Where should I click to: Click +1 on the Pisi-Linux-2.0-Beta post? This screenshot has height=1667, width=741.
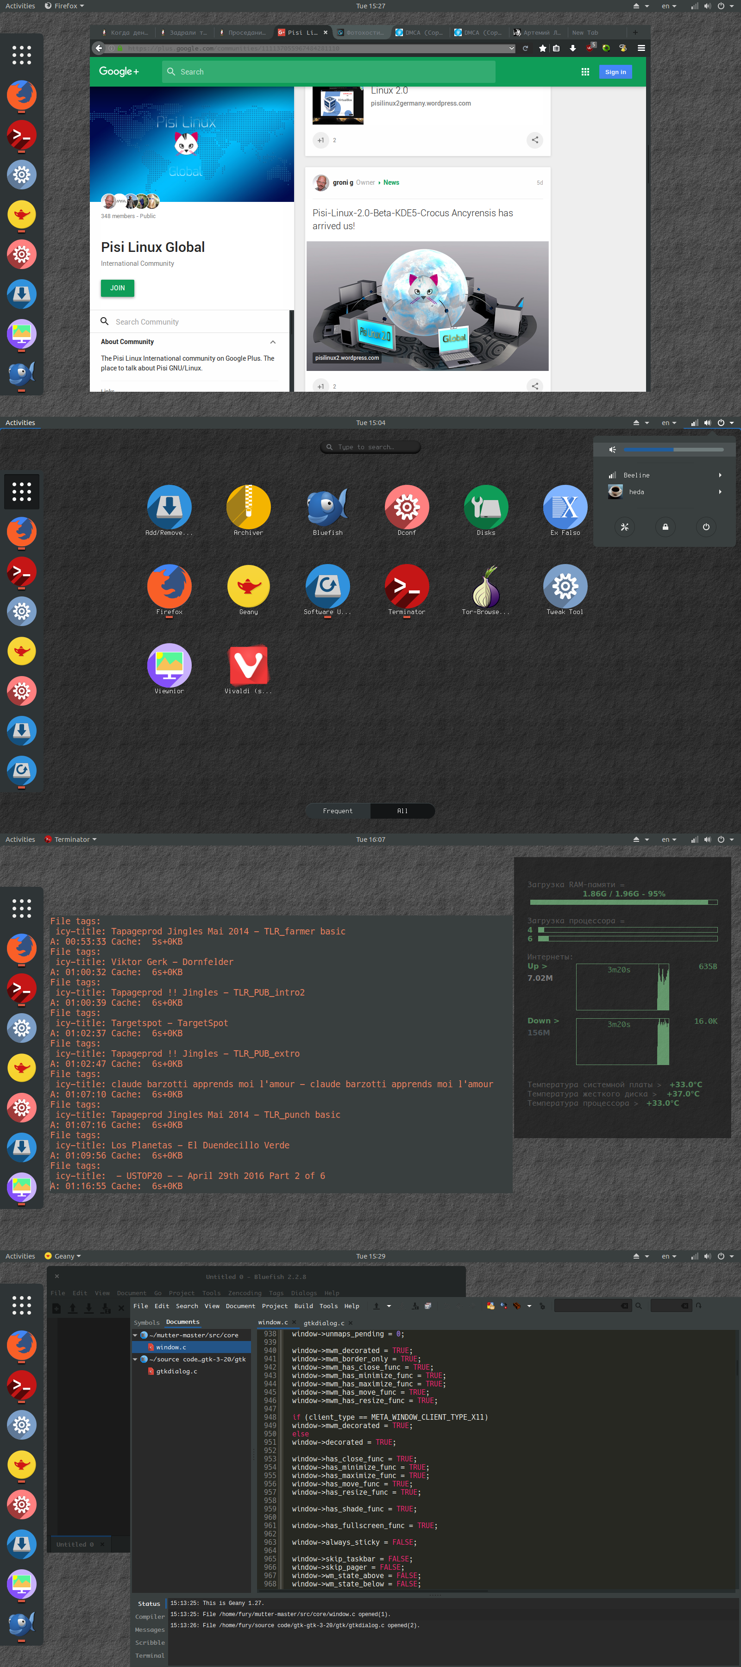point(321,386)
